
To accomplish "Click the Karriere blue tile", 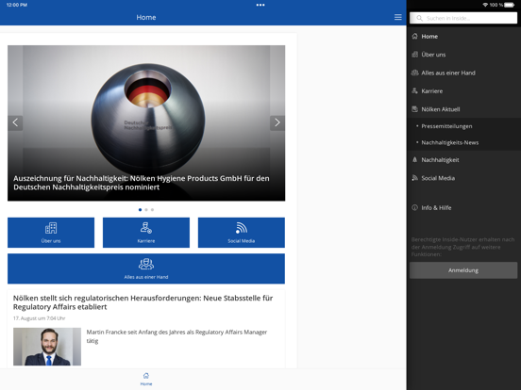I will pyautogui.click(x=146, y=233).
